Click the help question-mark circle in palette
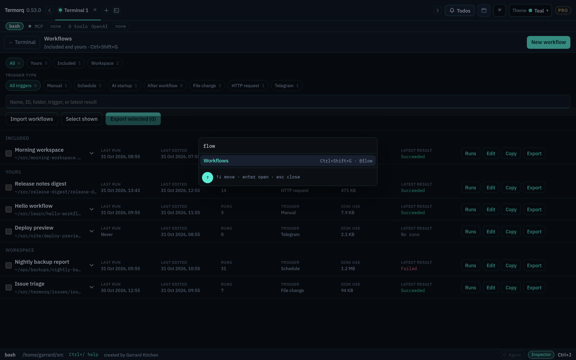This screenshot has width=576, height=360. point(207,177)
